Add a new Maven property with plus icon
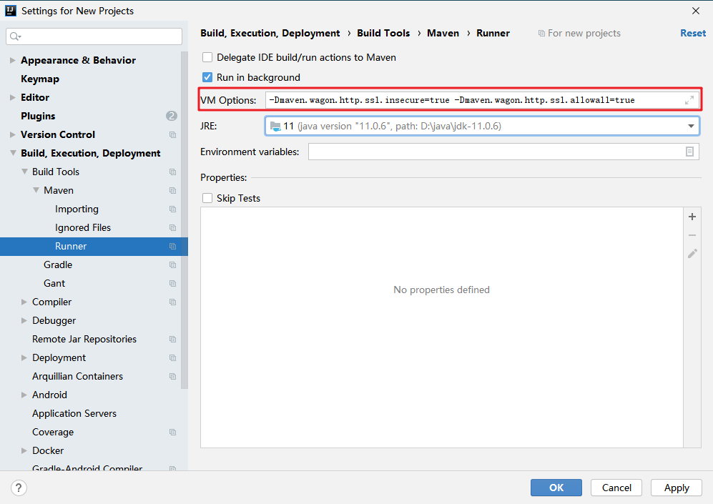This screenshot has width=713, height=504. 692,217
